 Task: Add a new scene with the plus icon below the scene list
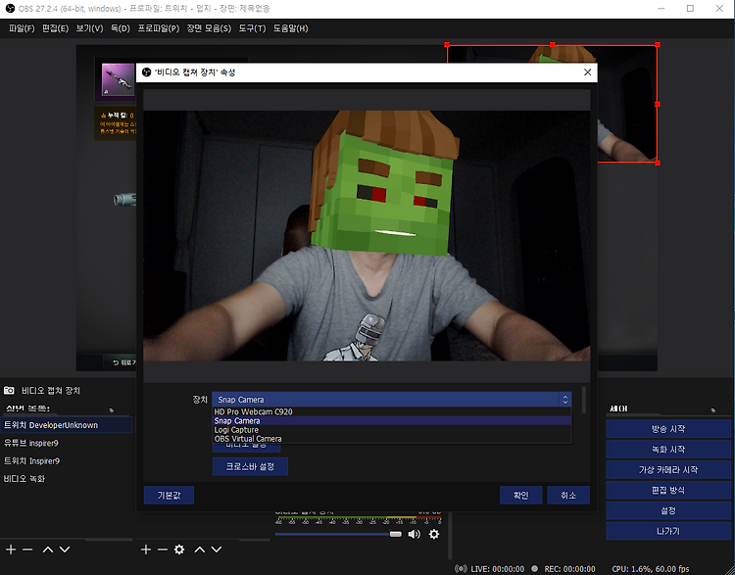[11, 550]
